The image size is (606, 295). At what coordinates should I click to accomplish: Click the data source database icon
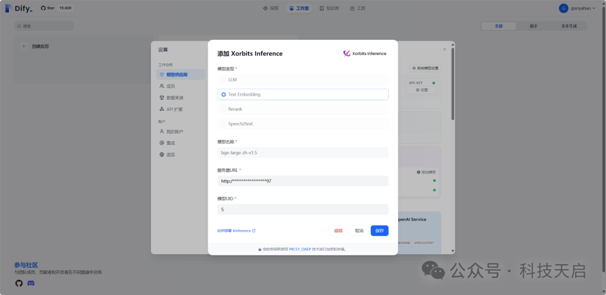(x=162, y=97)
